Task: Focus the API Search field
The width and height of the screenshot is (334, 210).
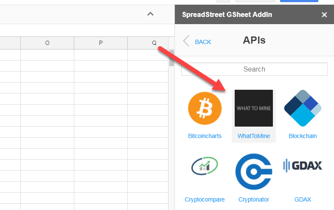Action: 254,69
